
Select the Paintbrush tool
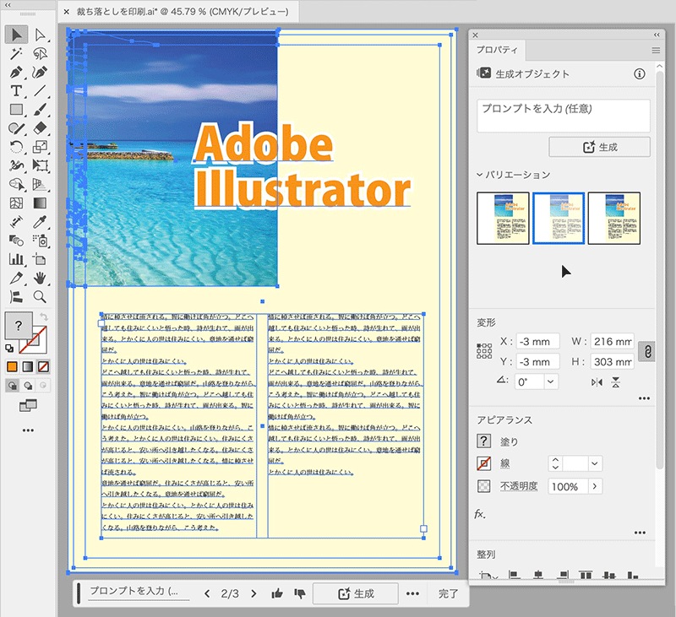click(x=40, y=110)
